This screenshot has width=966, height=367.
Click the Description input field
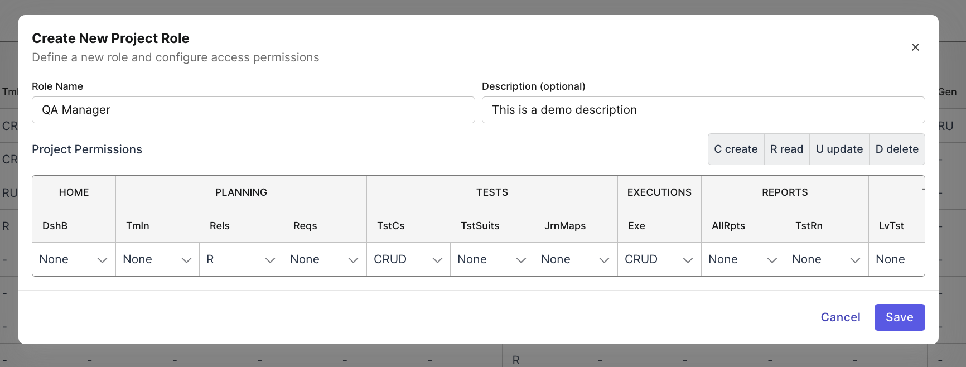tap(703, 110)
